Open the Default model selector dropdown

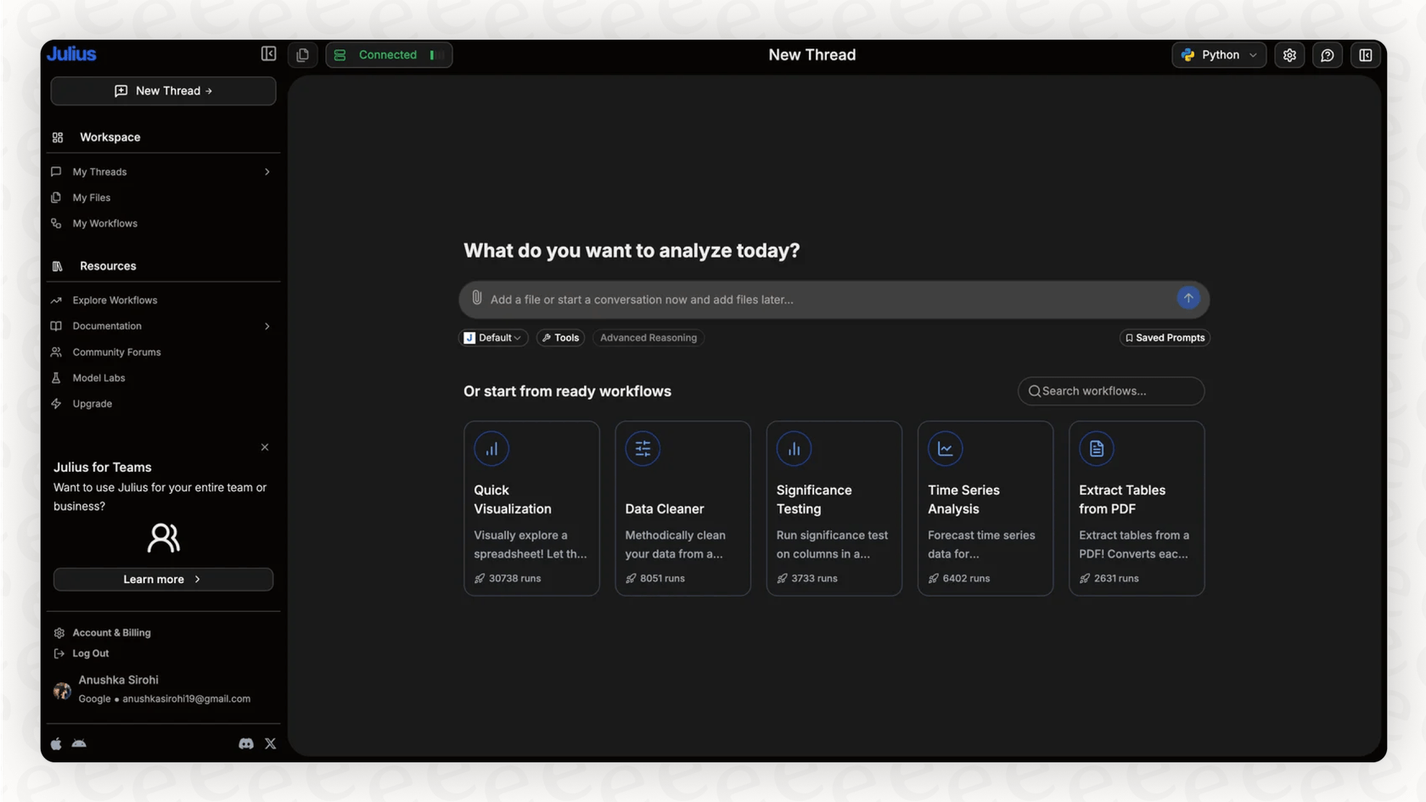coord(492,337)
